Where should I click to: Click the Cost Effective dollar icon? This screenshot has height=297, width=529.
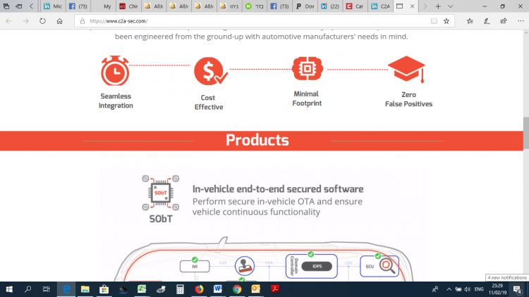click(x=210, y=71)
